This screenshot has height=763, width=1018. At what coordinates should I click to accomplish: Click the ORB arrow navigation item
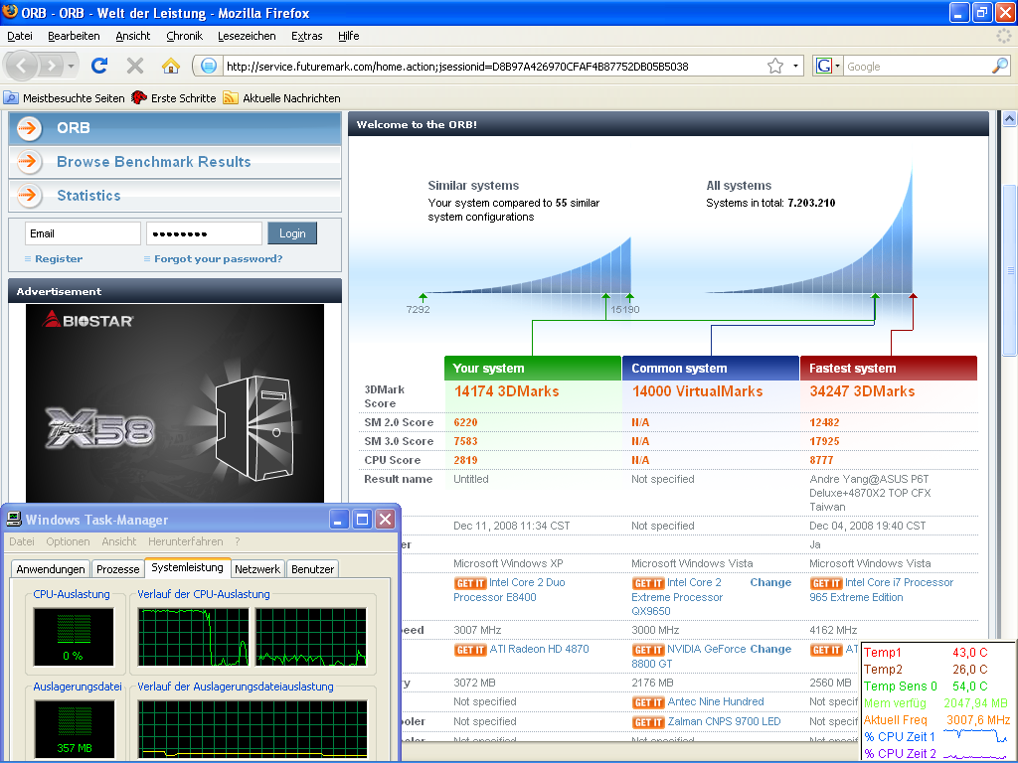pyautogui.click(x=175, y=128)
